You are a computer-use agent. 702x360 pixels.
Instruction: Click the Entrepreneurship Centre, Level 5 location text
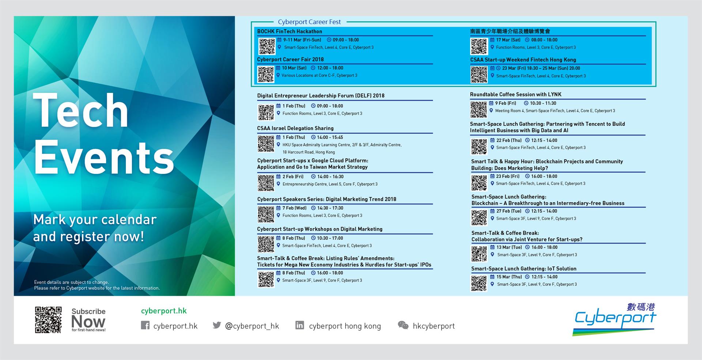(x=330, y=184)
